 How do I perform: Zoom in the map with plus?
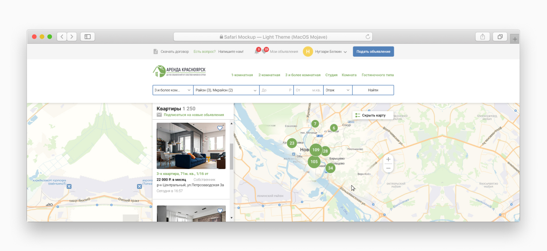388,159
